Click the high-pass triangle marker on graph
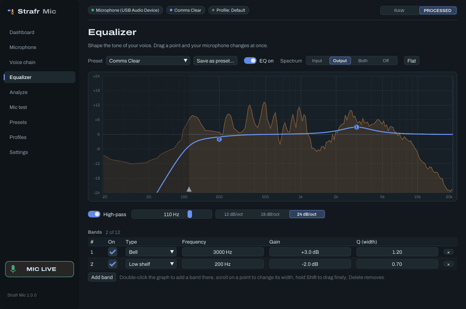 click(x=189, y=189)
